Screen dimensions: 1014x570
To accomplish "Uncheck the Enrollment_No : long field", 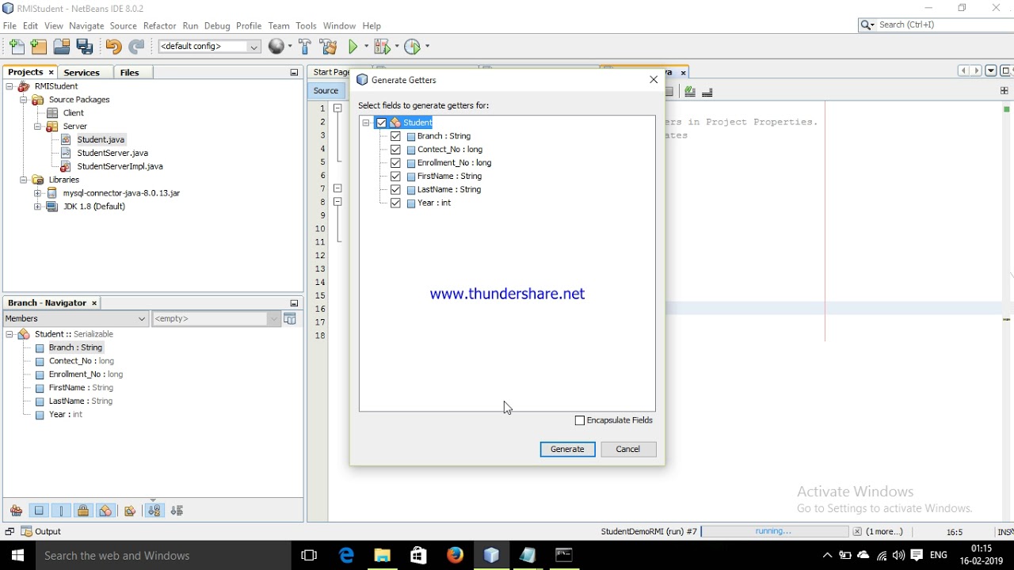I will click(395, 163).
